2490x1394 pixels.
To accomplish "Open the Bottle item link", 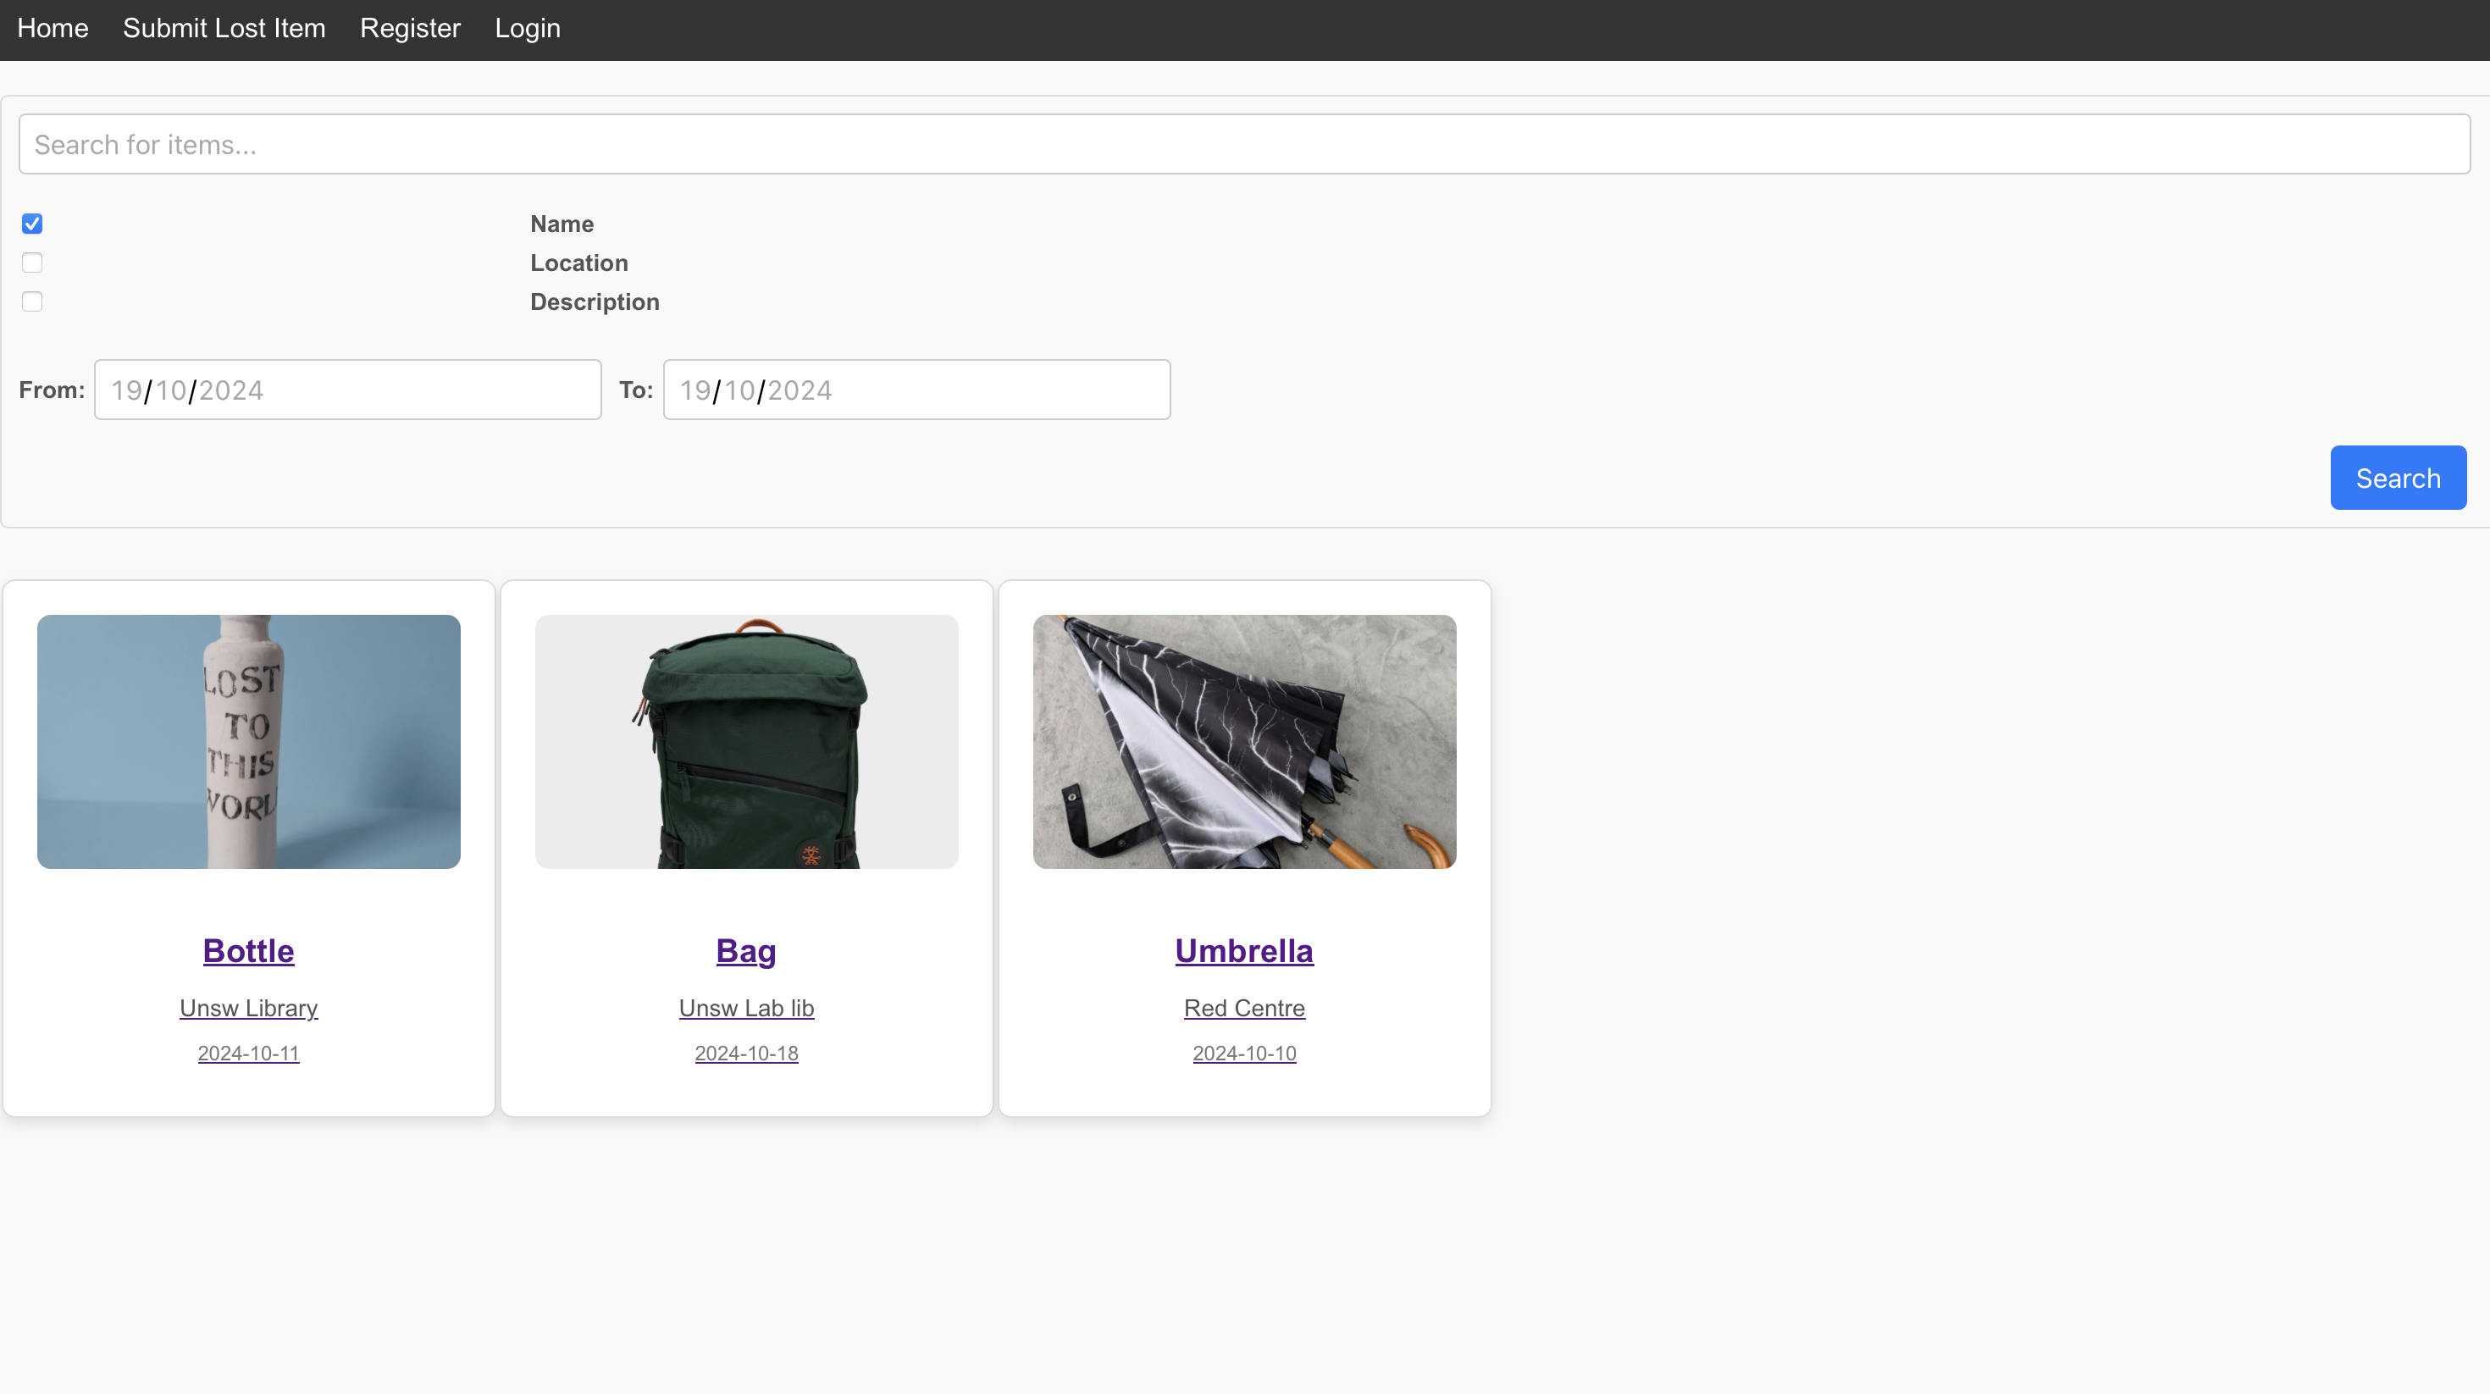I will pos(248,950).
